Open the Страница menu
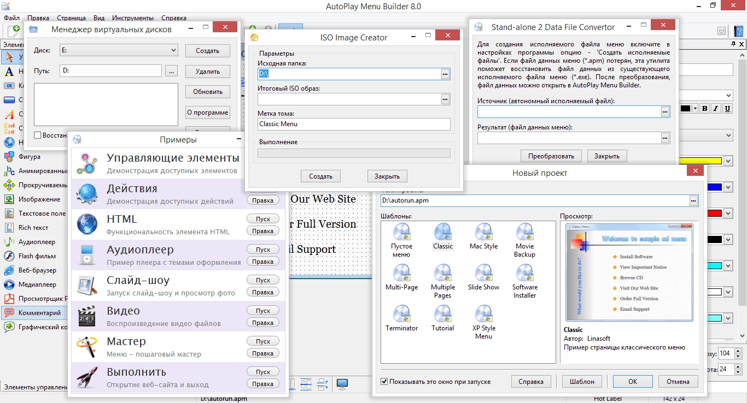 point(71,18)
